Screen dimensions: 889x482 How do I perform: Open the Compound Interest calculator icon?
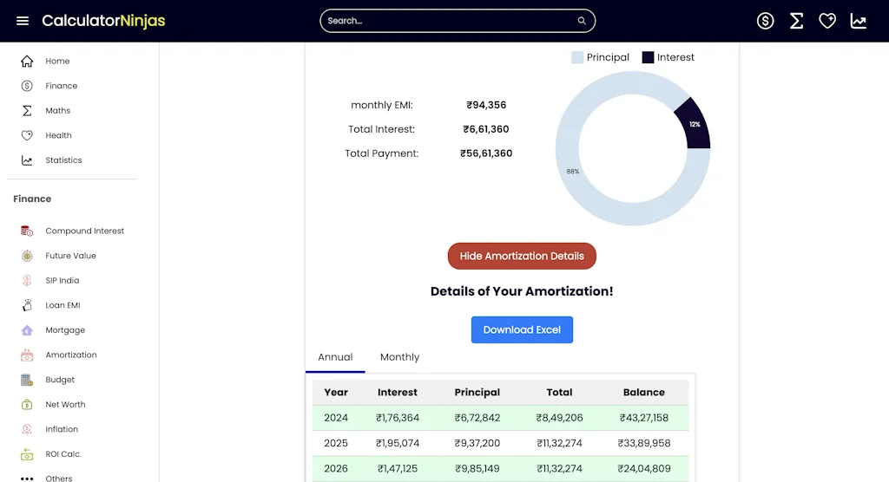27,231
